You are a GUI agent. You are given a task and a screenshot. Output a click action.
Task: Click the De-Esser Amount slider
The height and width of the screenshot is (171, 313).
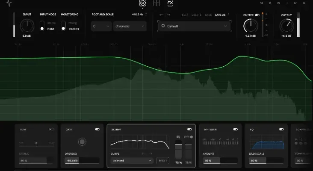220,161
